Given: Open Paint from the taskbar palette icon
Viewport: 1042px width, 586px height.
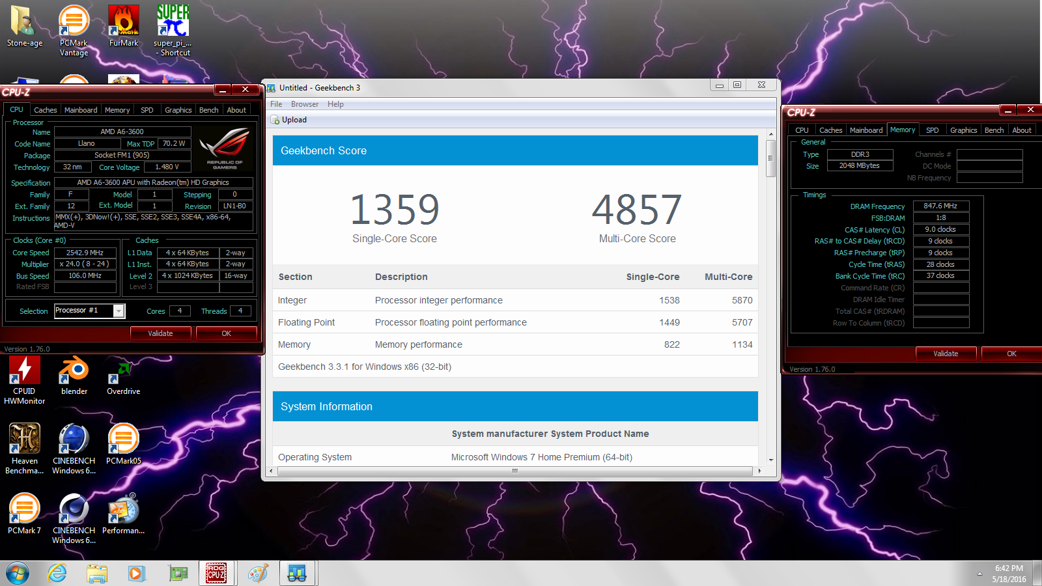Looking at the screenshot, I should click(258, 574).
